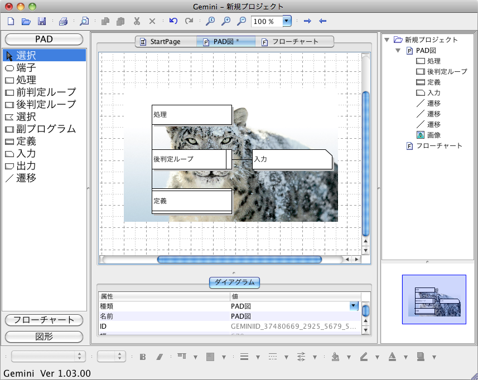Open the フローチャート palette section
This screenshot has width=478, height=380.
44,320
